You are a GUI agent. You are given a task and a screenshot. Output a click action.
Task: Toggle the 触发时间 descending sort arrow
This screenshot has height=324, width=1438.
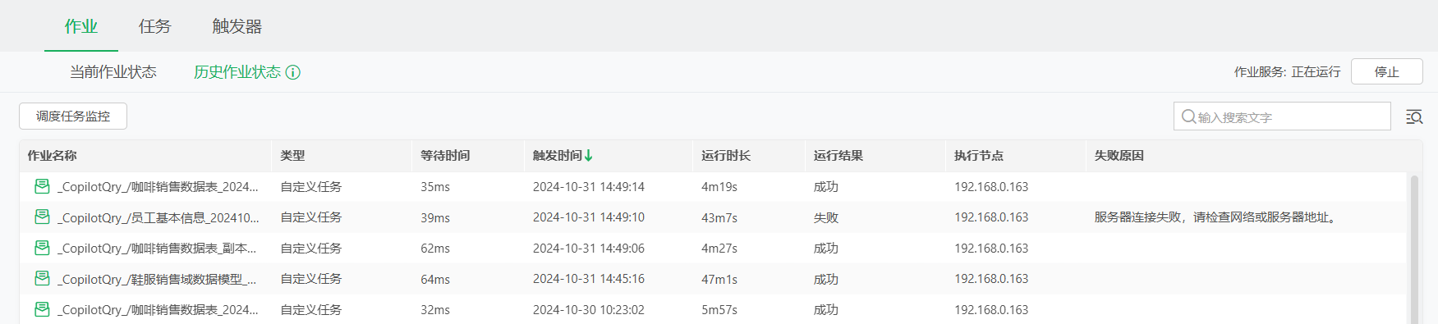[589, 155]
